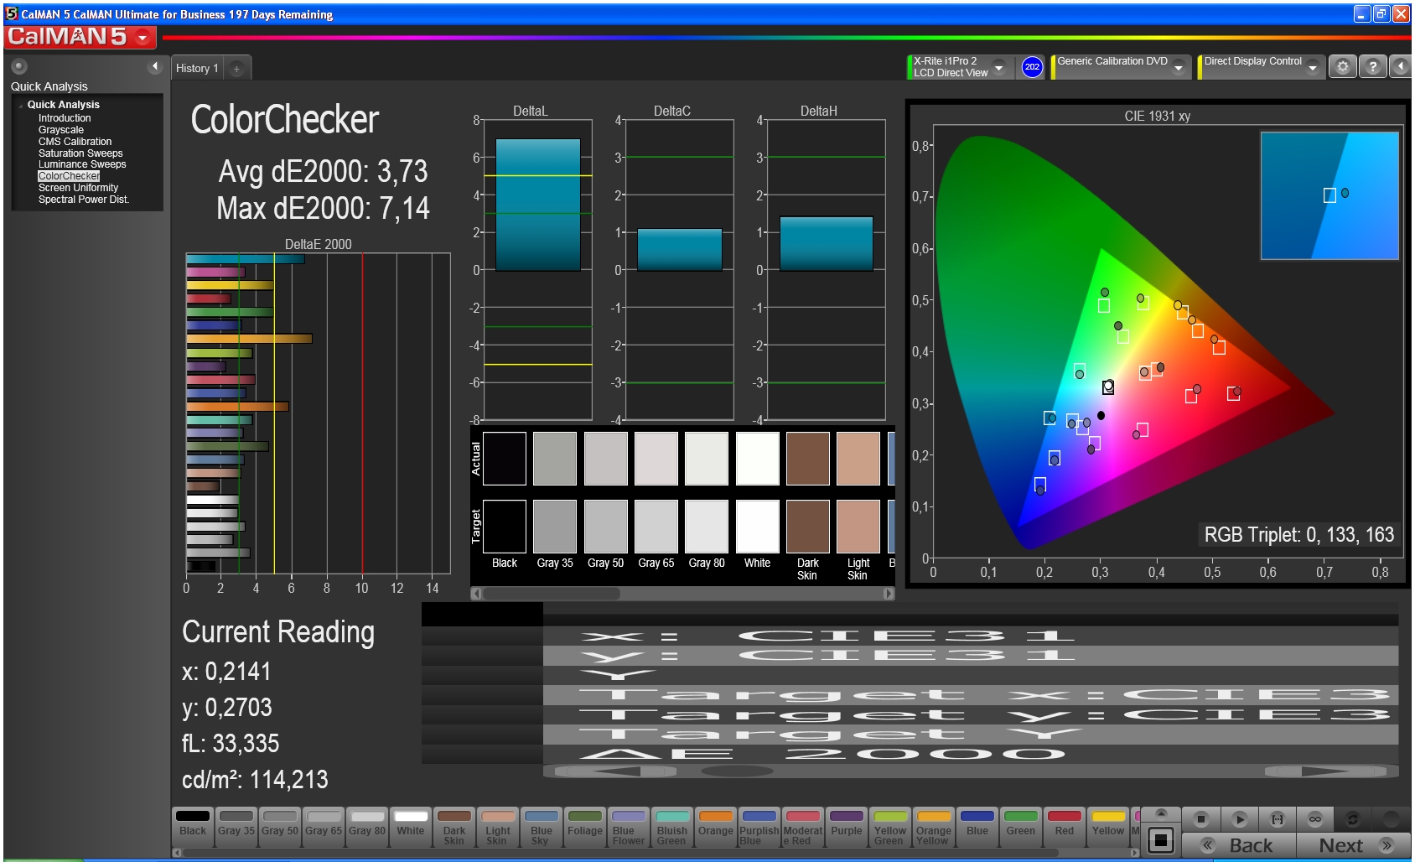Click the Actual Dark Skin patch thumbnail
Viewport: 1415px width, 862px height.
point(808,459)
